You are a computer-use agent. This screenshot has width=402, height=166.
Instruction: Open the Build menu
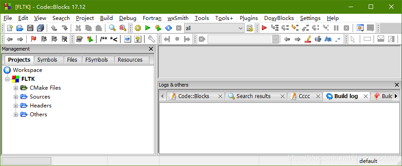[x=106, y=18]
